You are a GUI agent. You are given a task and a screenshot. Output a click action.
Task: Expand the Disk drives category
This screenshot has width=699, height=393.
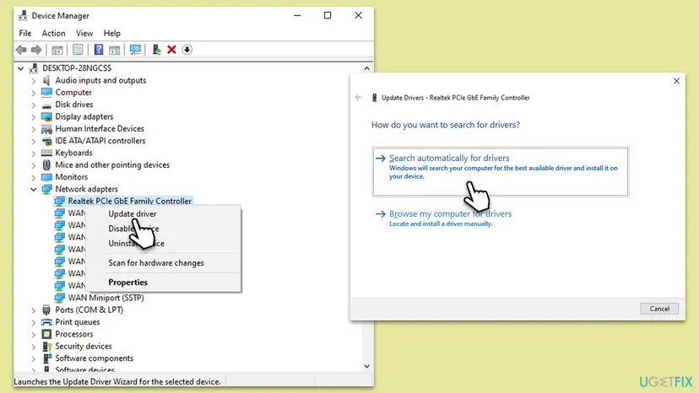34,105
